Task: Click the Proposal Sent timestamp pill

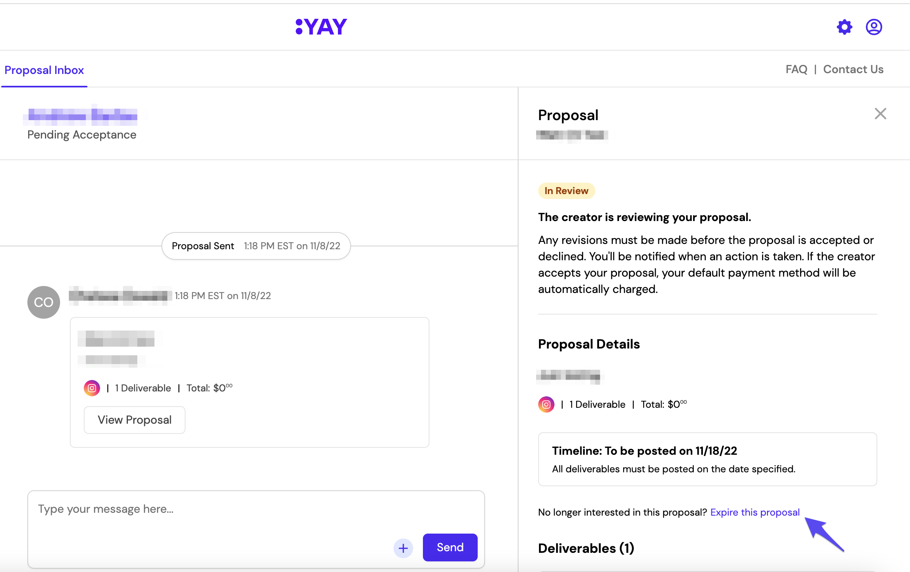Action: coord(256,246)
